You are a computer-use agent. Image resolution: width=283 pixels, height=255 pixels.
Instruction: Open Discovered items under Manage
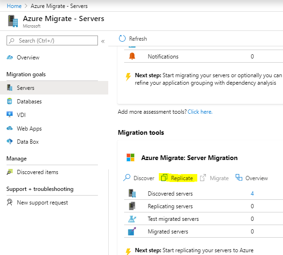[x=37, y=172]
